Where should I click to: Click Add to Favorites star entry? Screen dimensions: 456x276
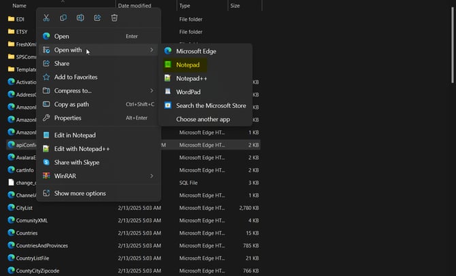(x=76, y=77)
